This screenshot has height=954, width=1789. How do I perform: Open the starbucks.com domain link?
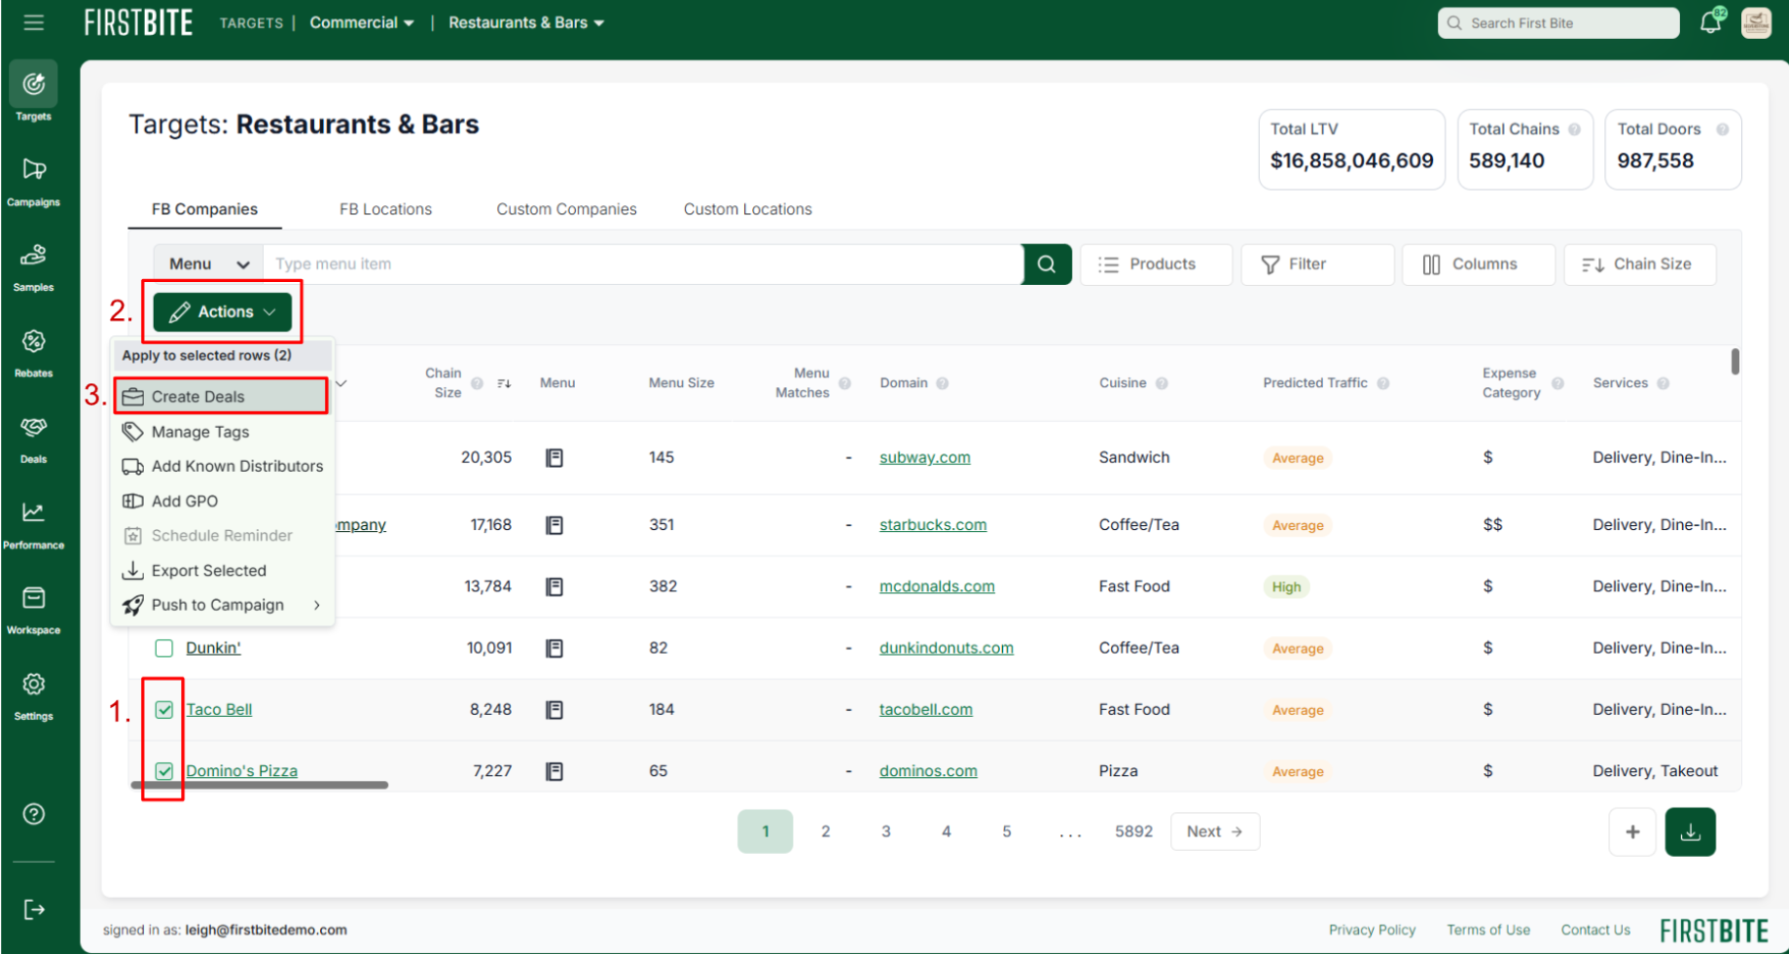point(933,525)
